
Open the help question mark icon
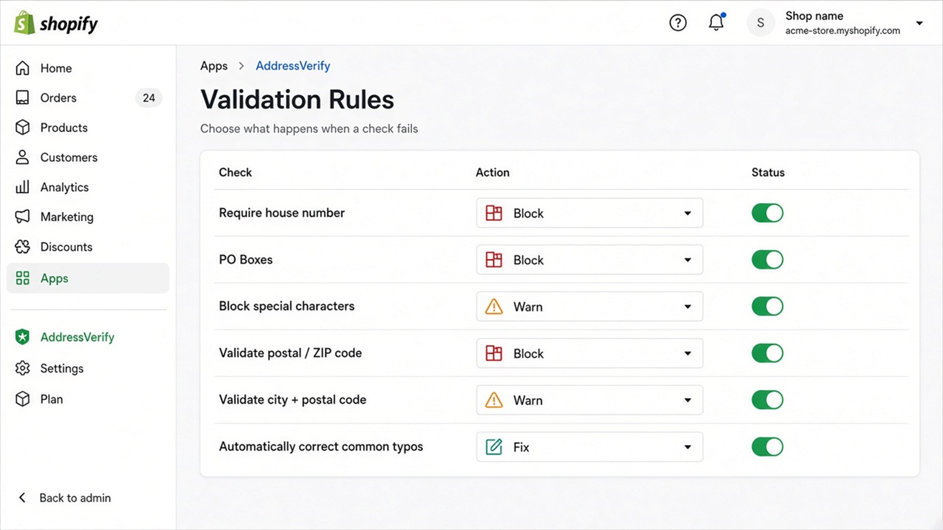click(x=678, y=23)
